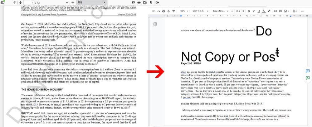Show more toolbar options (three dots)
Image resolution: width=312 pixels, height=127 pixels.
pos(302,11)
